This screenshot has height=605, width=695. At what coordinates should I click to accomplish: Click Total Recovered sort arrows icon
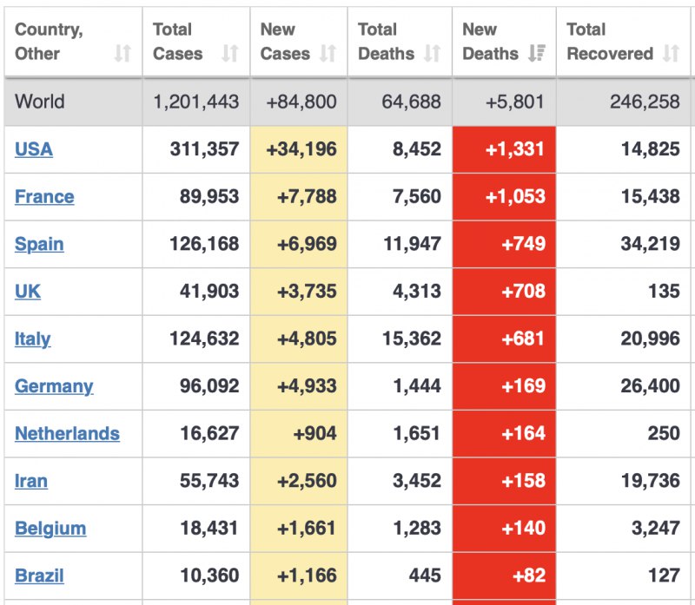tap(671, 54)
